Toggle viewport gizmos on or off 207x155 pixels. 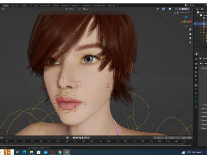[163, 9]
